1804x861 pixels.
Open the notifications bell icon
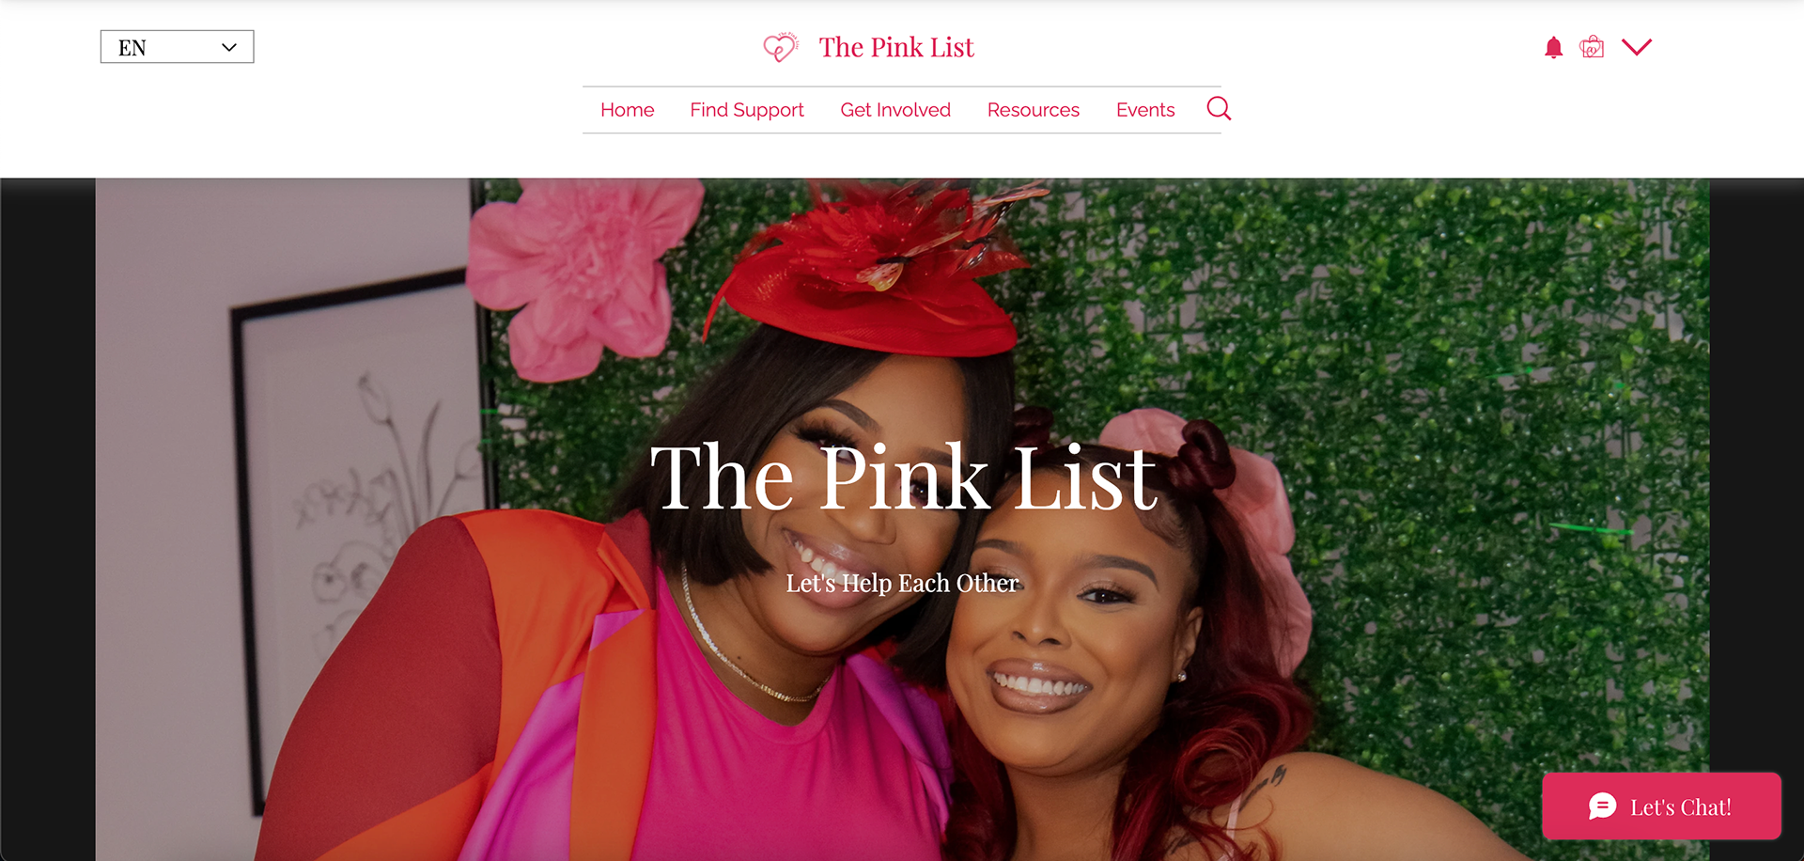pyautogui.click(x=1553, y=48)
